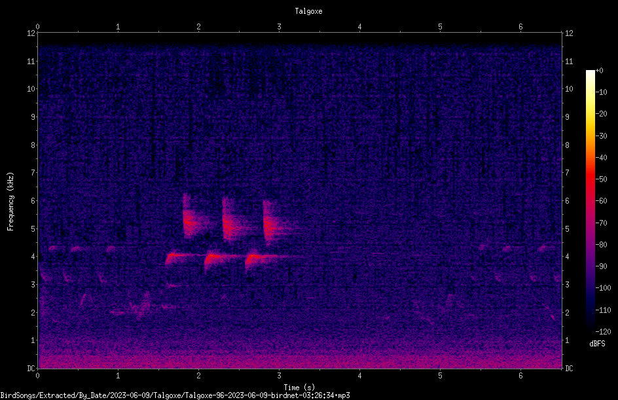Click the -20 colorbar label
The image size is (618, 400).
(601, 114)
